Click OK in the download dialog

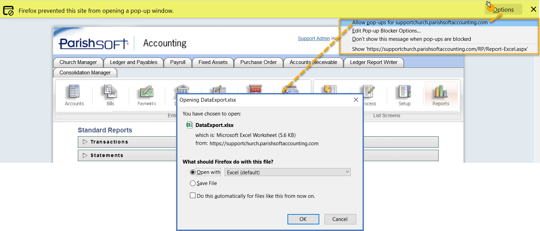click(x=303, y=219)
